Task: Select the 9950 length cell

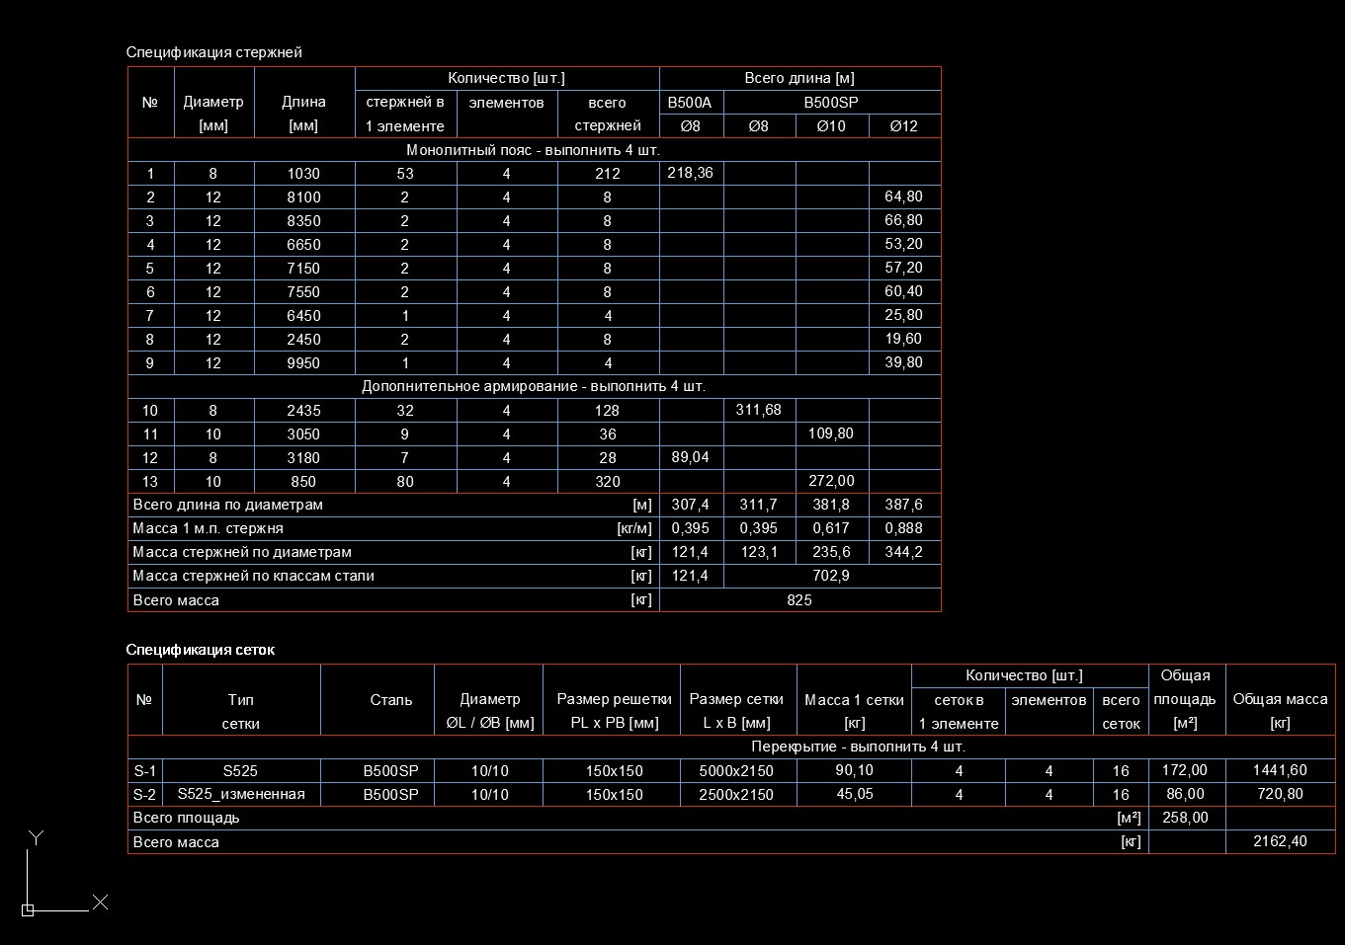Action: [x=303, y=362]
